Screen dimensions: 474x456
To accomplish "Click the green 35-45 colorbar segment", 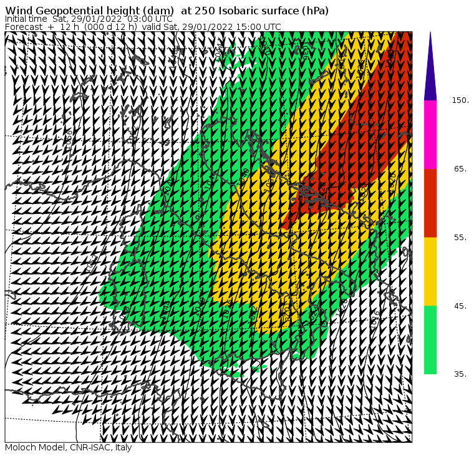I will point(430,340).
